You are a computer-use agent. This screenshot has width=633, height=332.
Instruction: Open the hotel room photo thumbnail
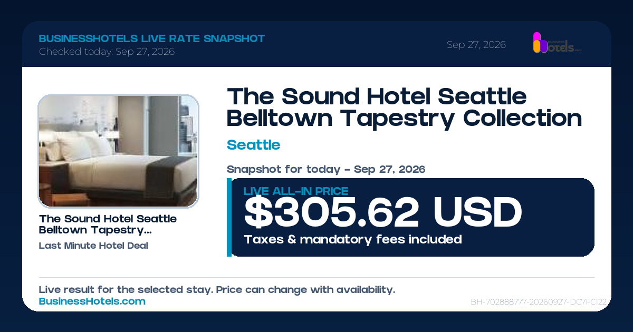118,151
